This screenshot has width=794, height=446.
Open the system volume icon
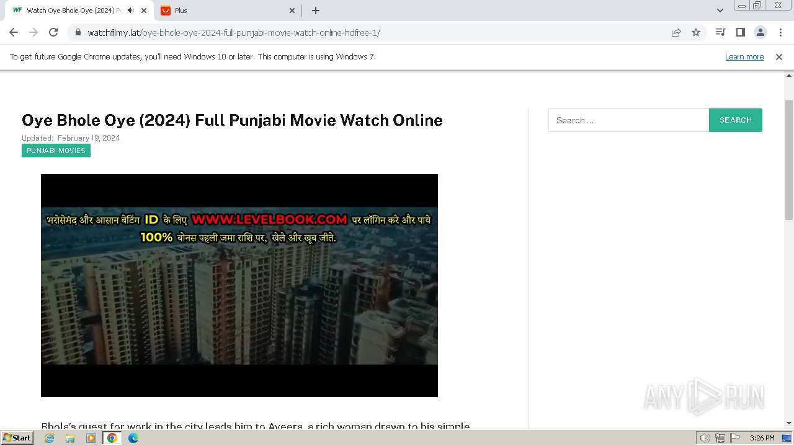pos(705,438)
